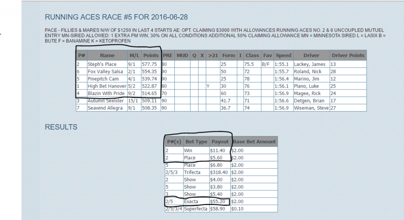Click speed value 1:55.1
Screen dimensions: 404x220
coord(281,64)
